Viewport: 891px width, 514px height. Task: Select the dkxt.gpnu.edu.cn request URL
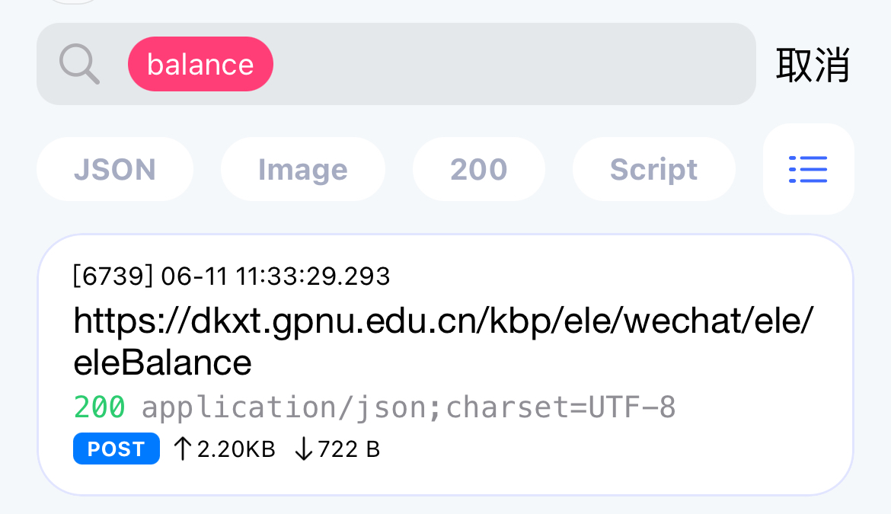443,322
